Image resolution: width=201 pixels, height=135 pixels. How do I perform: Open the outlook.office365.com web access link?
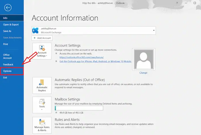(x=82, y=57)
